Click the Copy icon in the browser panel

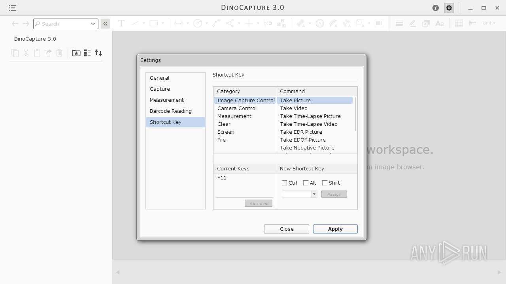click(15, 53)
